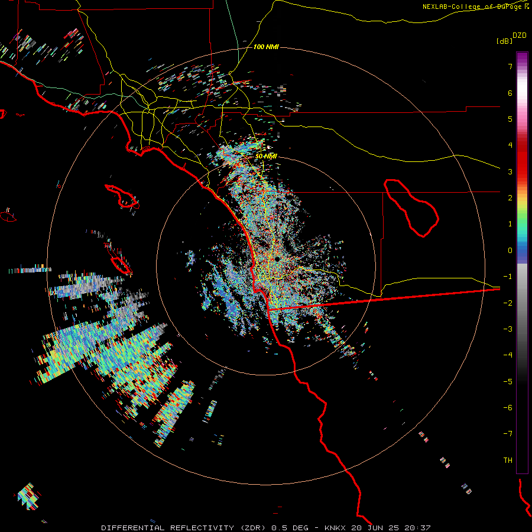Select the -3 dB tick label

(x=508, y=329)
